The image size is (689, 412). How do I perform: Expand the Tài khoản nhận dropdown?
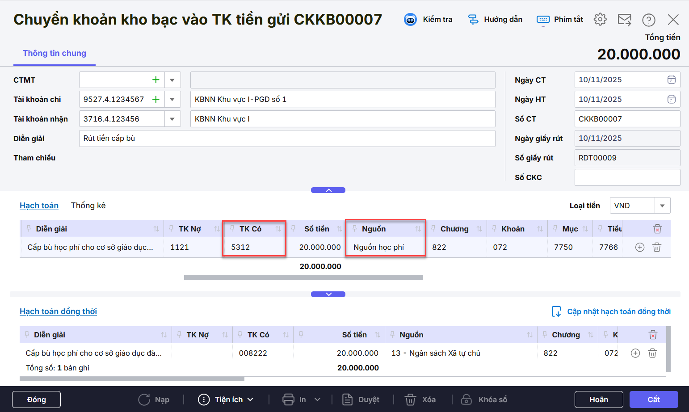172,119
